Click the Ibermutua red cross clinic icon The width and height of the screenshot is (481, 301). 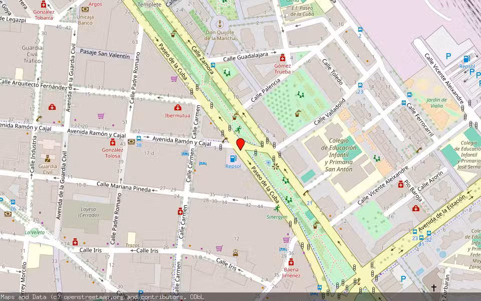coord(177,107)
